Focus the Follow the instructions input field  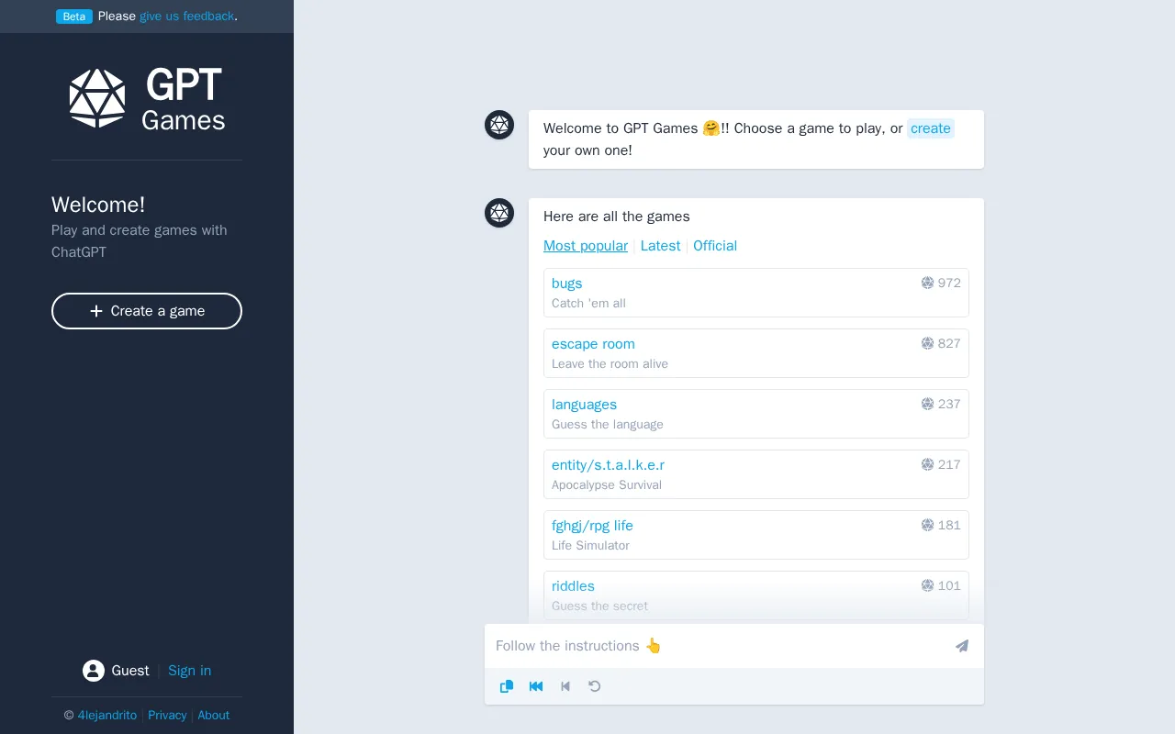click(720, 646)
